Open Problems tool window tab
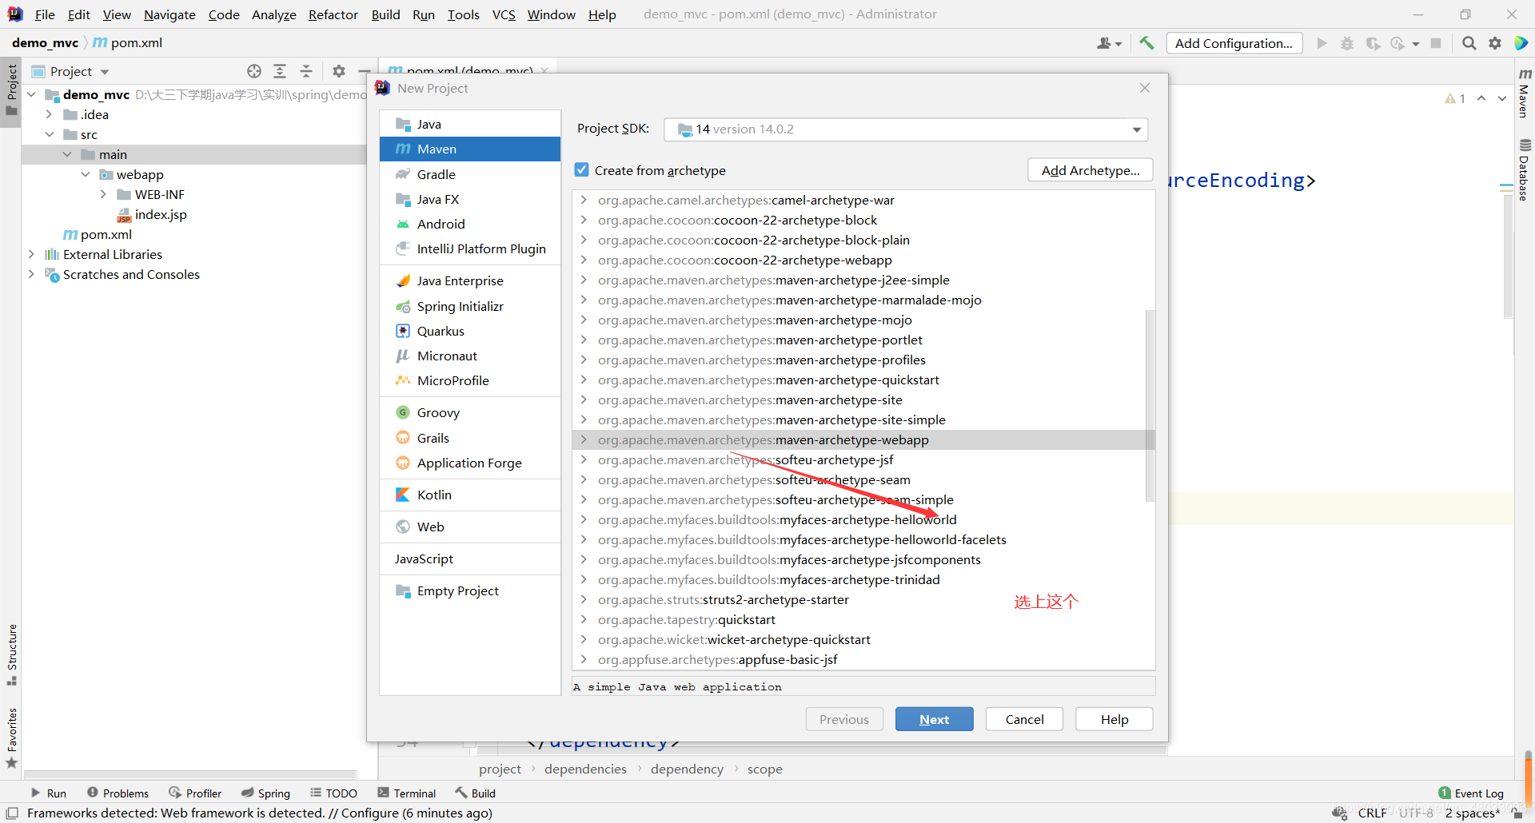The width and height of the screenshot is (1535, 823). [118, 793]
